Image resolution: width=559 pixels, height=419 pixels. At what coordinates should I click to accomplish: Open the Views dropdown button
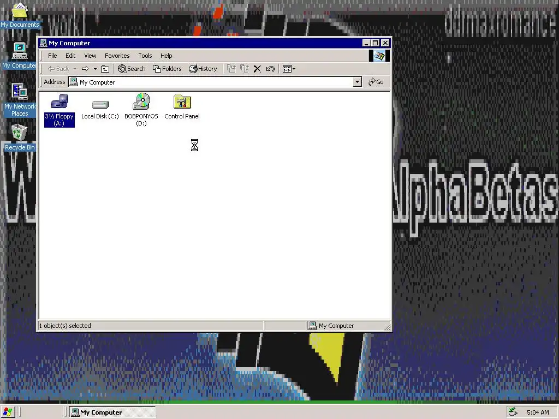tap(289, 69)
